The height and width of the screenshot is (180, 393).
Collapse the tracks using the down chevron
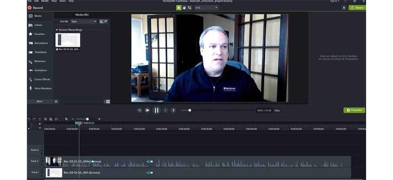40,128
